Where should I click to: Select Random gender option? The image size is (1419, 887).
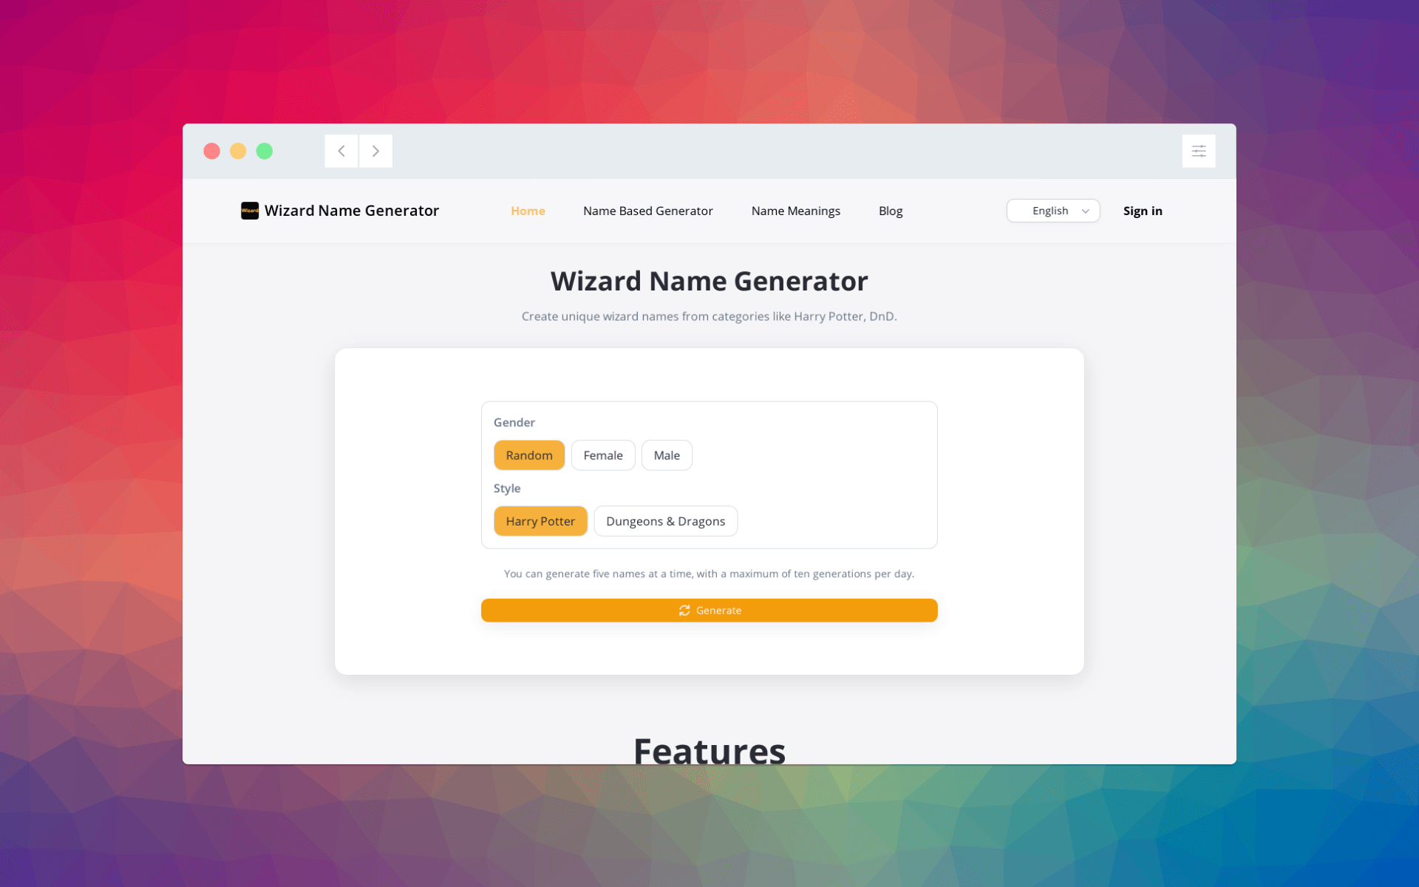point(529,455)
